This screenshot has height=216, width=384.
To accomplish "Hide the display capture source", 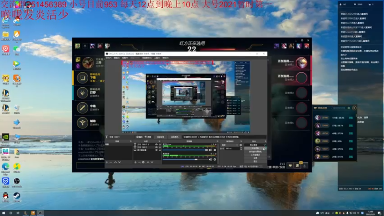I will click(156, 150).
